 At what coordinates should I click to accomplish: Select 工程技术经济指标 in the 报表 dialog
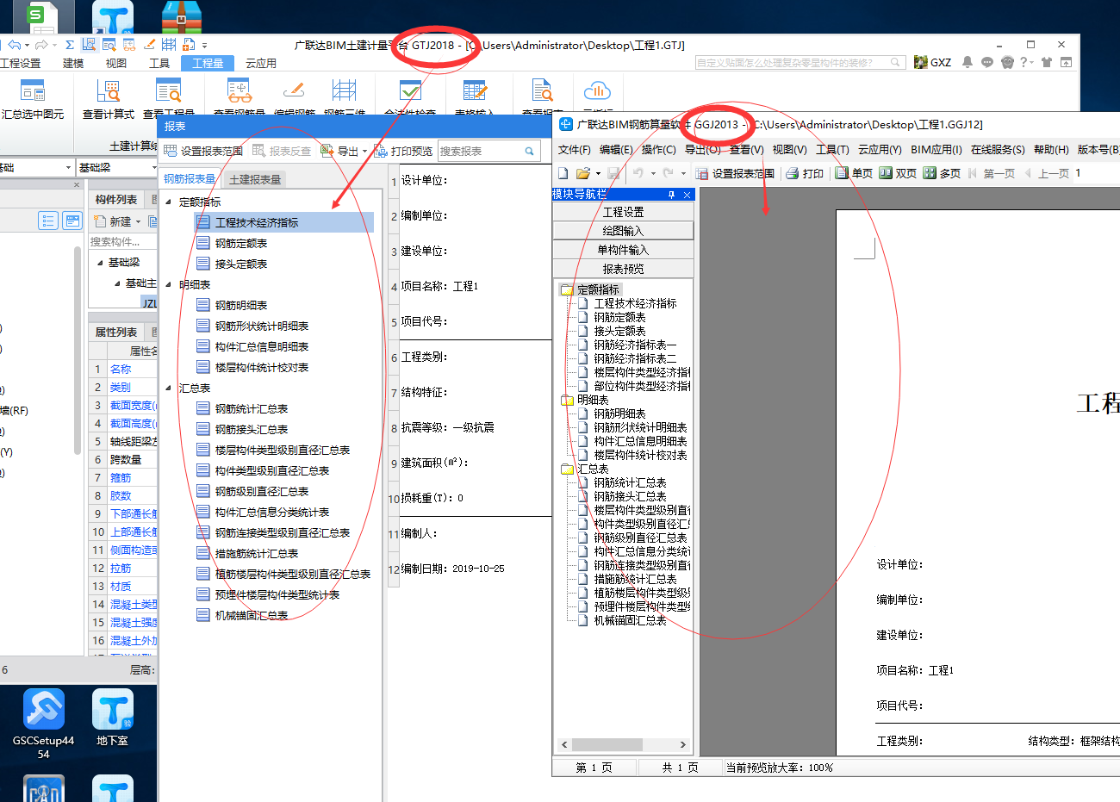point(284,222)
